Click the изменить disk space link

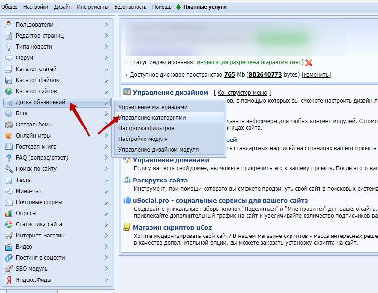coord(316,75)
